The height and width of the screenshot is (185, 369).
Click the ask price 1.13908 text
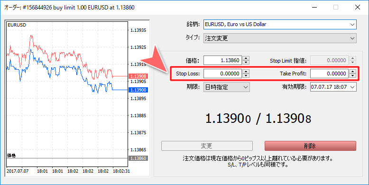(x=288, y=118)
